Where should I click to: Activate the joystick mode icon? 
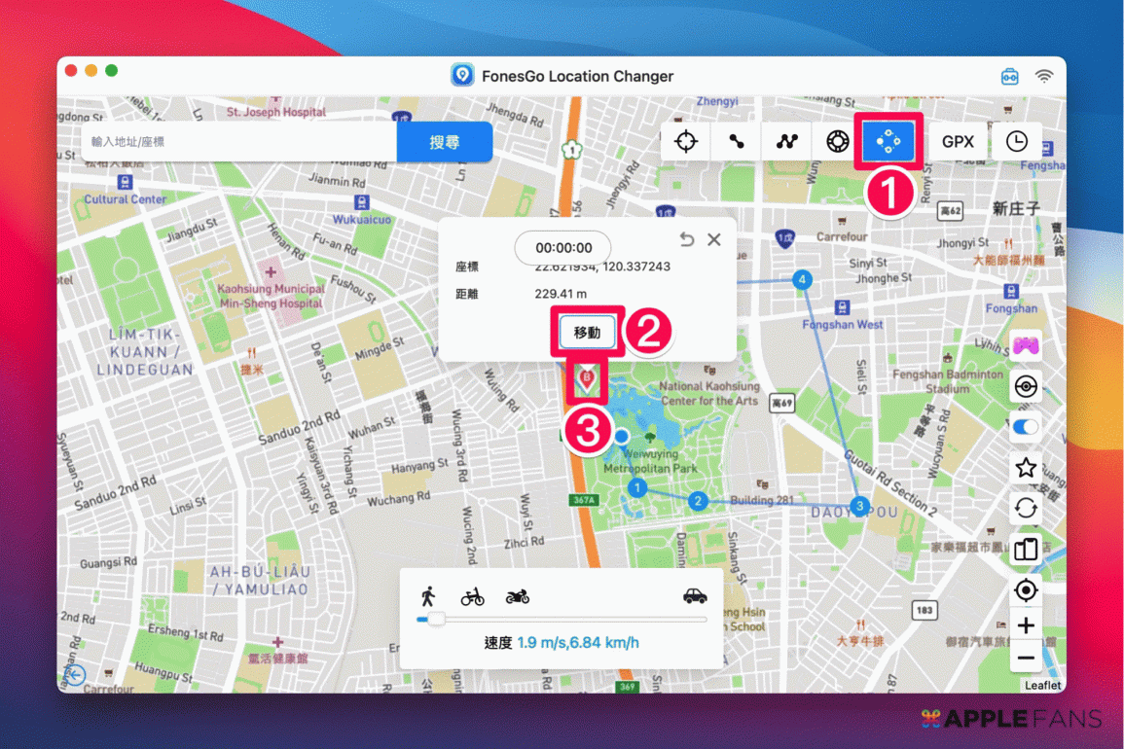[837, 142]
